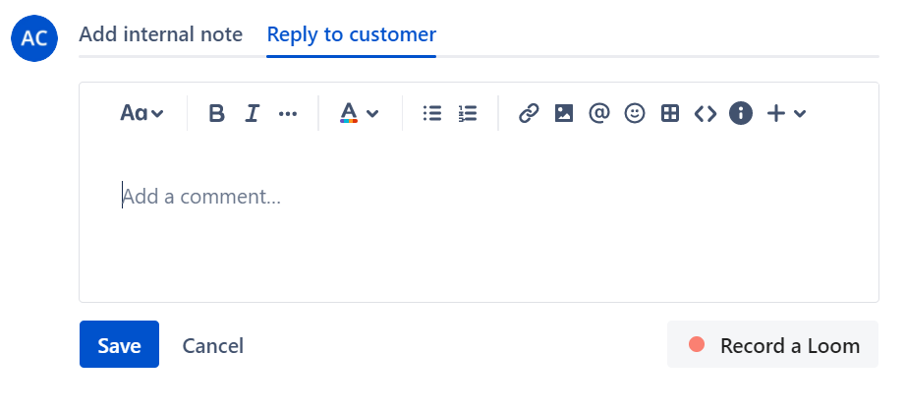905x412 pixels.
Task: Insert a numbered list
Action: point(468,113)
